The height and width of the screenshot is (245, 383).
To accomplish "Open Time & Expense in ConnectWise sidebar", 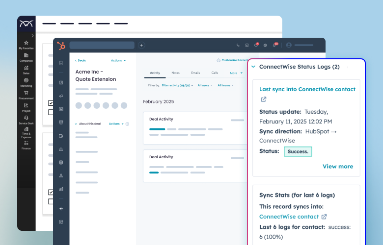I will pos(26,133).
